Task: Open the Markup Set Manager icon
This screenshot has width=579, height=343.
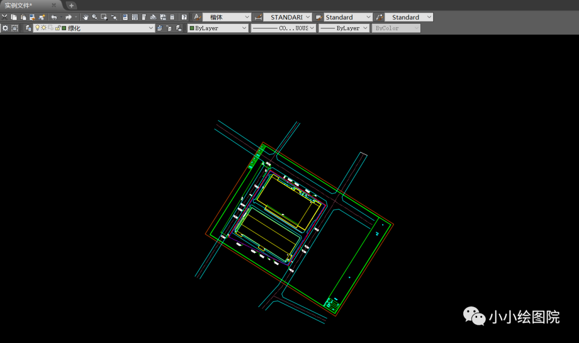Action: point(163,17)
